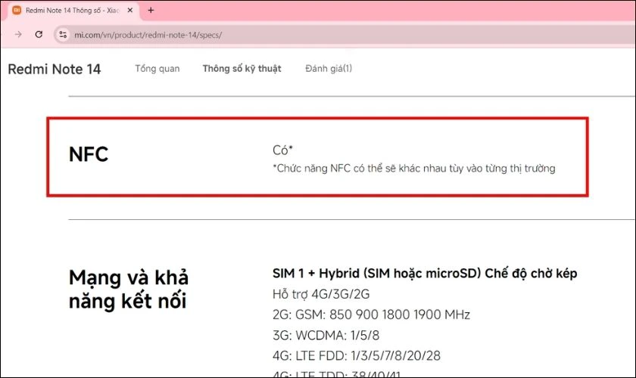Open the Tổng quan tab
This screenshot has width=636, height=378.
point(157,69)
